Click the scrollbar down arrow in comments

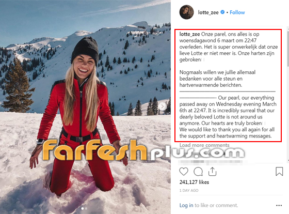288,161
